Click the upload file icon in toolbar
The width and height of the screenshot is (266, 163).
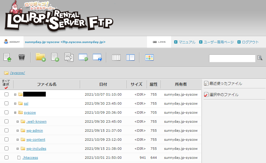[7, 57]
